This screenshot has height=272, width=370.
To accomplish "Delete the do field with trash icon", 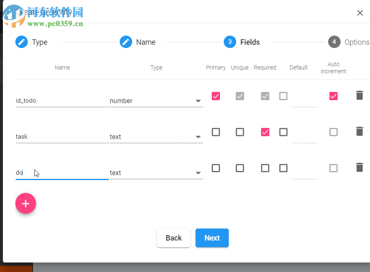I will (x=359, y=168).
